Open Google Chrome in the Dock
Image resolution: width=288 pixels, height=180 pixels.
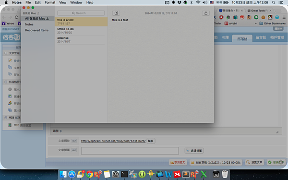click(x=89, y=174)
